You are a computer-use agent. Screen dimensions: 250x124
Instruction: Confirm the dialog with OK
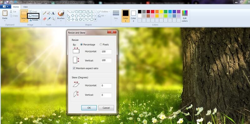[89, 108]
